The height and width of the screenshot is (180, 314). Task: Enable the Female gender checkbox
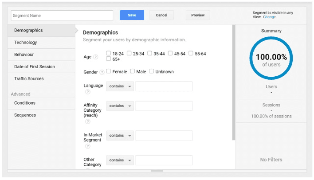[108, 71]
